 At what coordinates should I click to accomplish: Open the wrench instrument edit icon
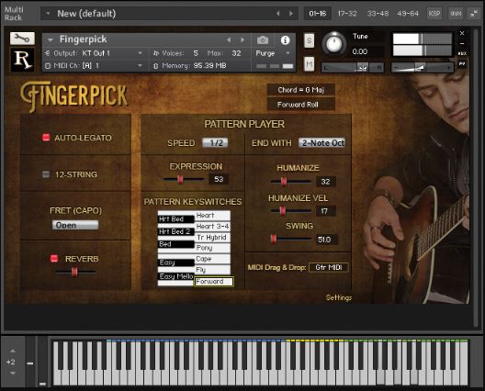pyautogui.click(x=22, y=39)
